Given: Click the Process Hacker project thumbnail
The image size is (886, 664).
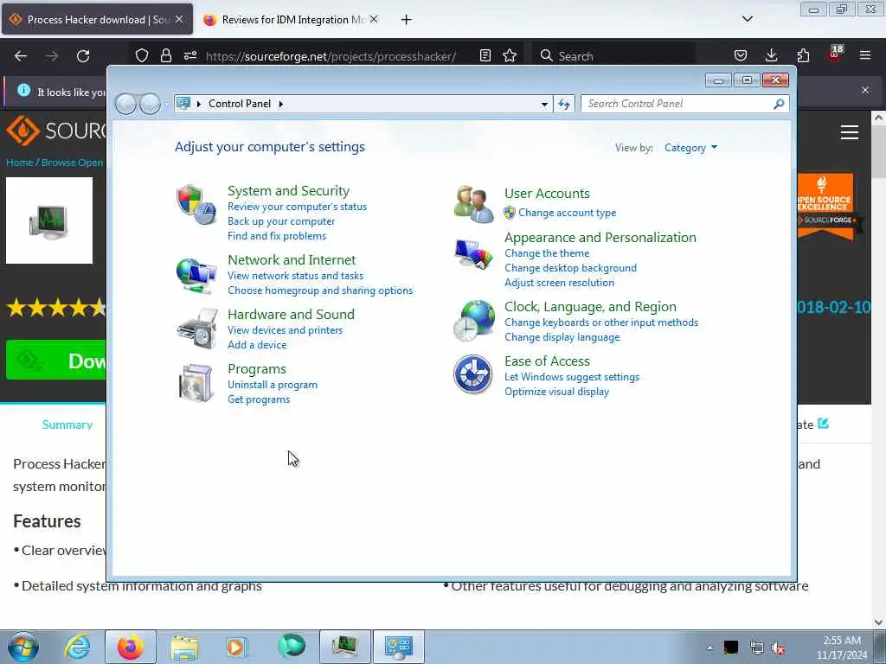Looking at the screenshot, I should pos(49,220).
